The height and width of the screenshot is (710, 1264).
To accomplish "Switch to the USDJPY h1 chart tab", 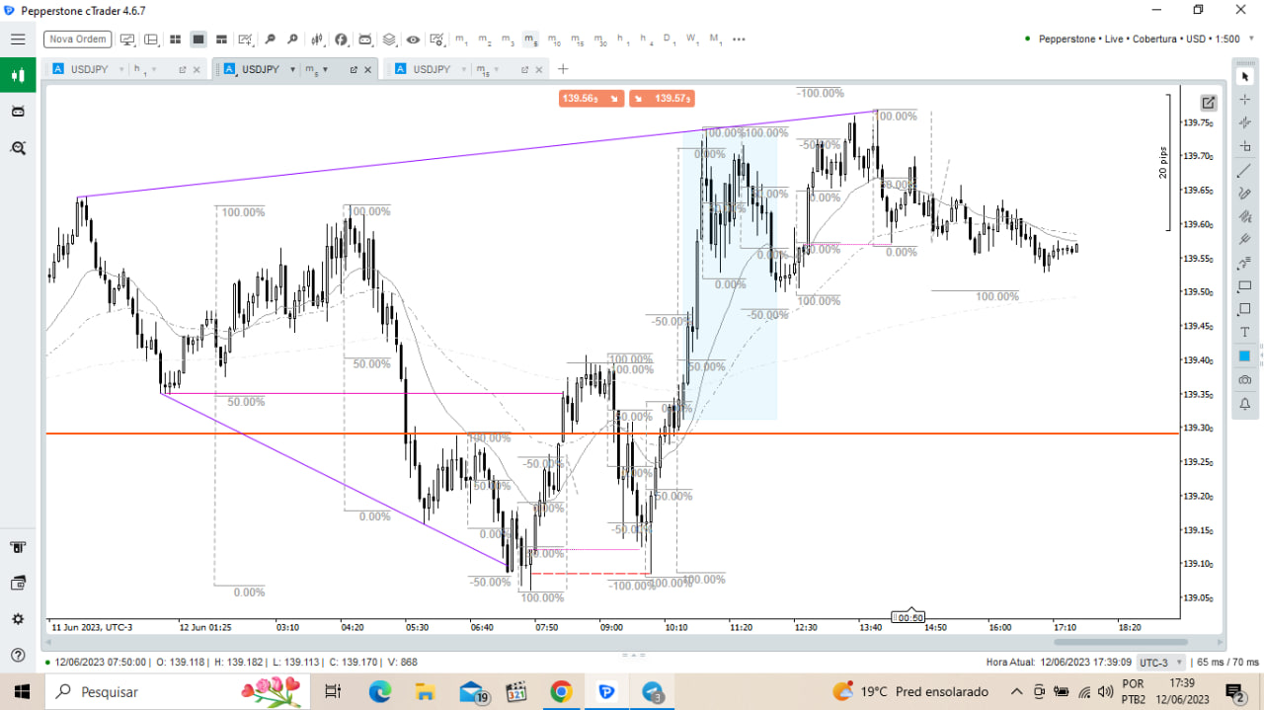I will 89,70.
